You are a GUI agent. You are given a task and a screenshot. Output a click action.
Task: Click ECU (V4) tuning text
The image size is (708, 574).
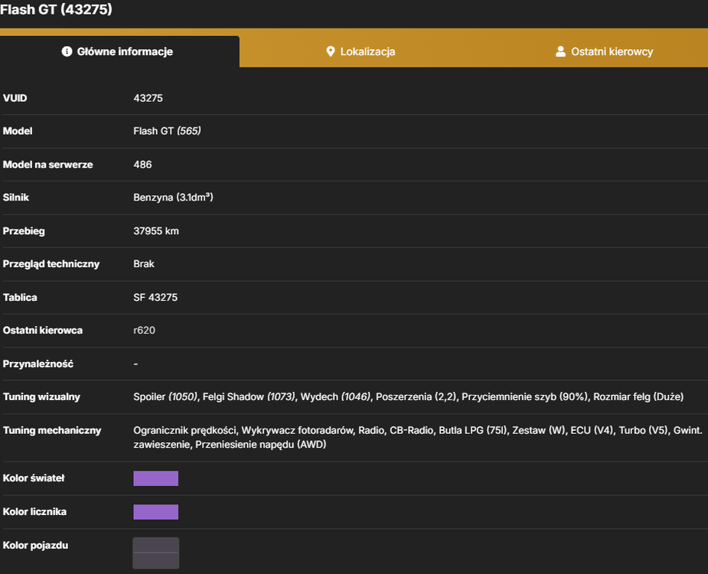(592, 430)
